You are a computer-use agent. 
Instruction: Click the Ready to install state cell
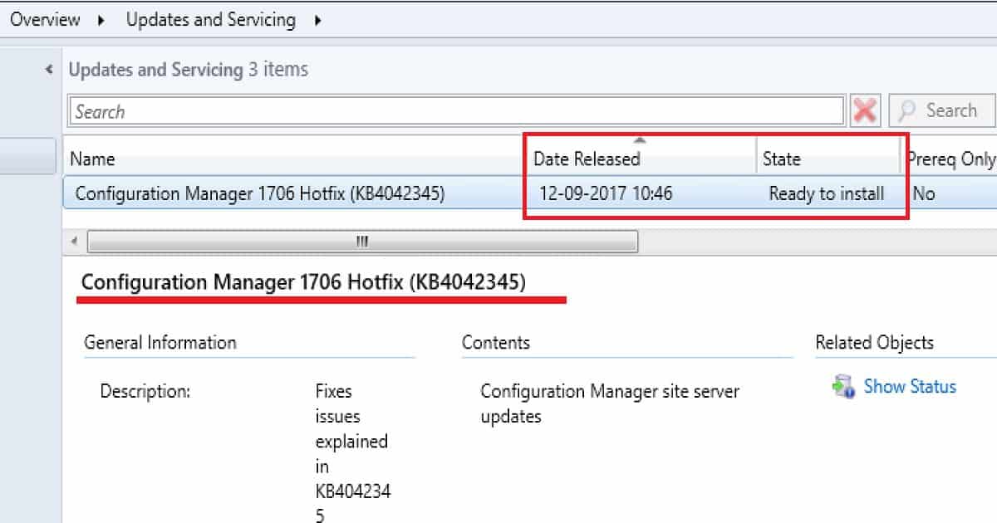point(826,193)
